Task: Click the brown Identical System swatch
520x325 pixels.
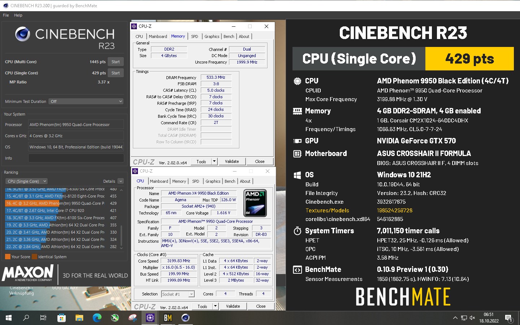Action: [x=35, y=257]
